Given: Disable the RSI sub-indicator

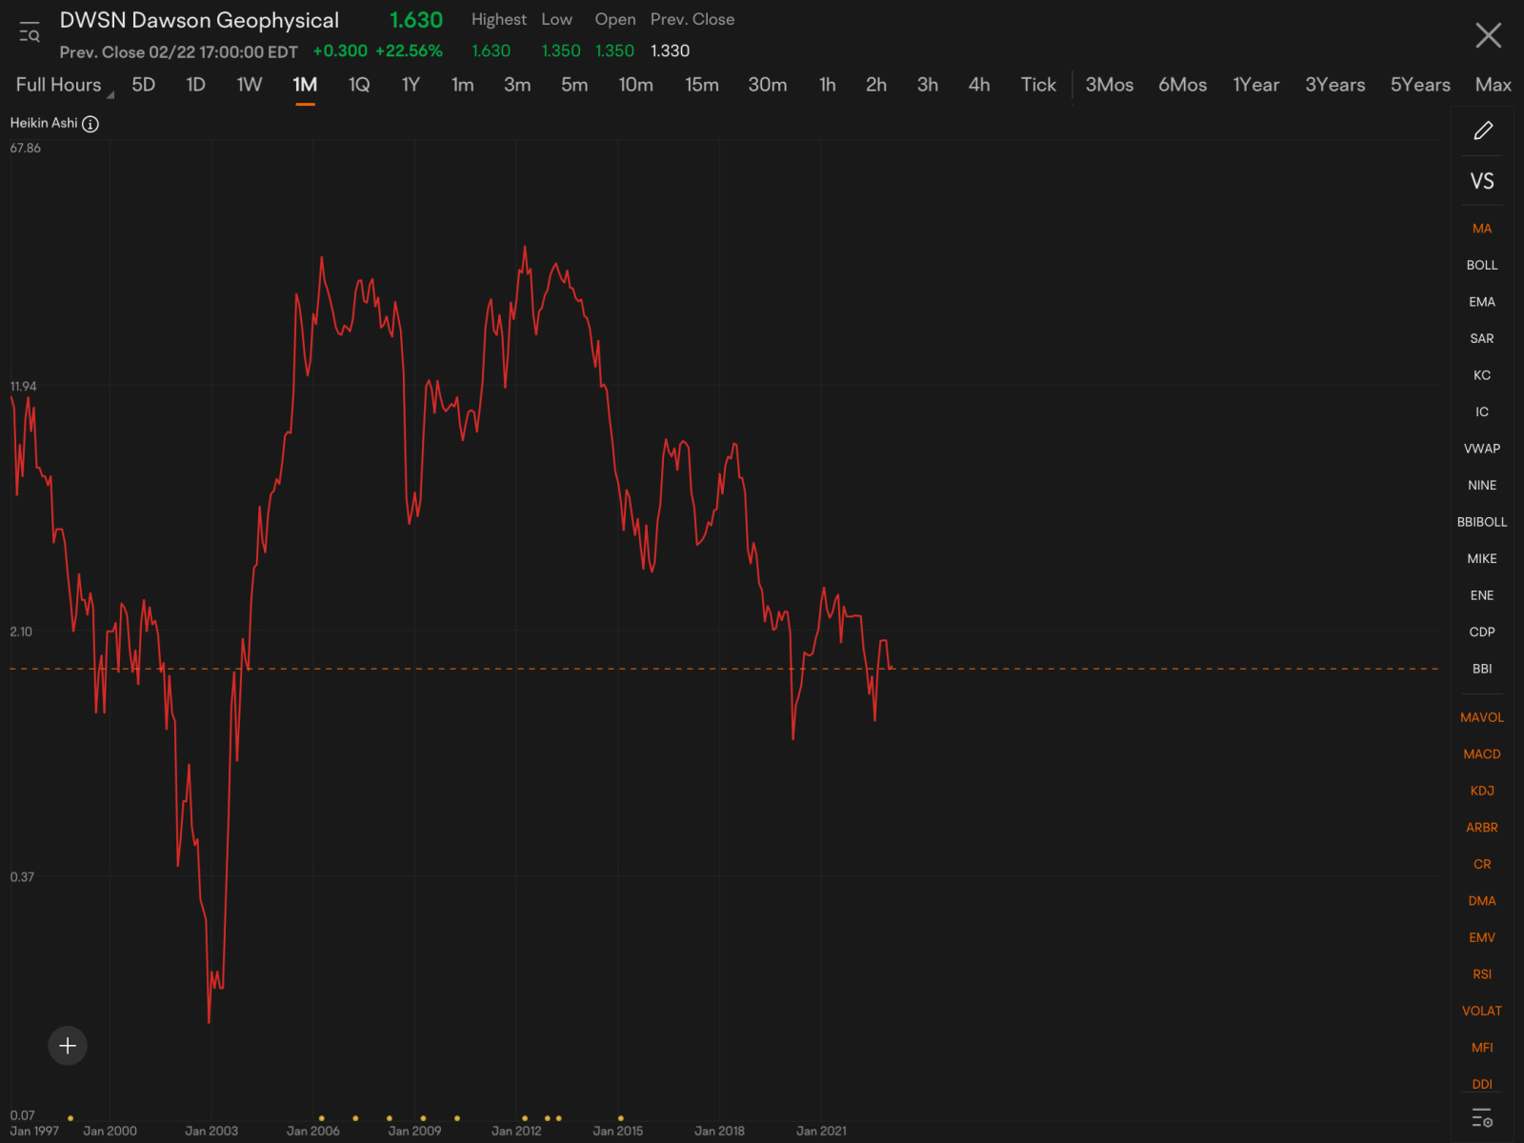Looking at the screenshot, I should [x=1482, y=974].
